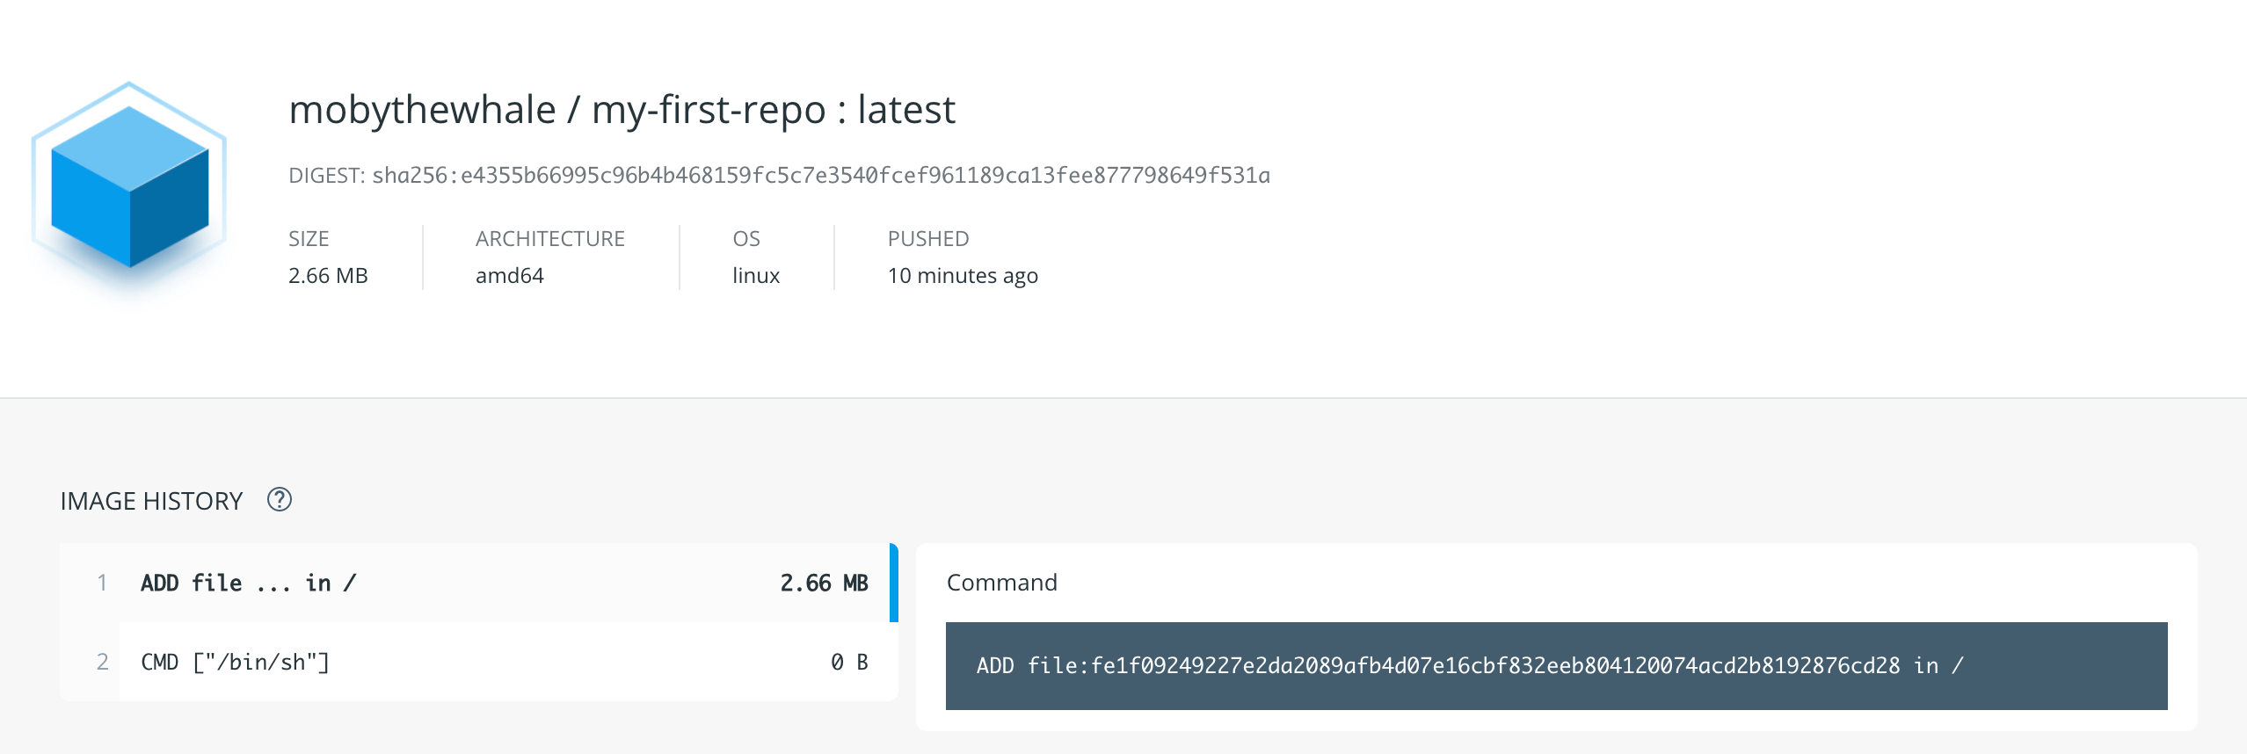The image size is (2247, 754).
Task: Click the latest tag in the title
Action: click(x=906, y=111)
